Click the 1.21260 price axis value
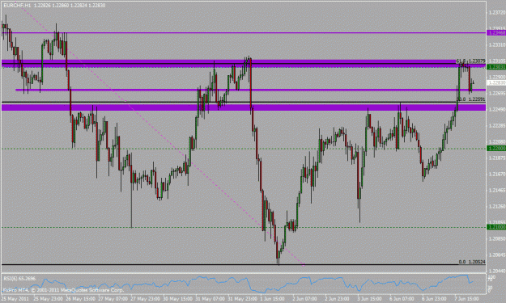 click(x=497, y=206)
